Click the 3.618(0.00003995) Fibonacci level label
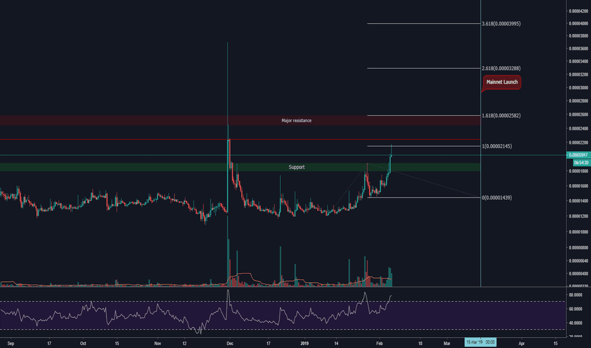 point(502,23)
